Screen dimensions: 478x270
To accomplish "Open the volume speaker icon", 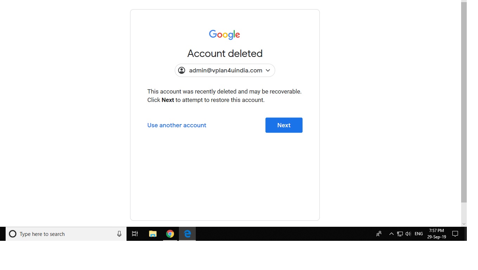I will [408, 234].
